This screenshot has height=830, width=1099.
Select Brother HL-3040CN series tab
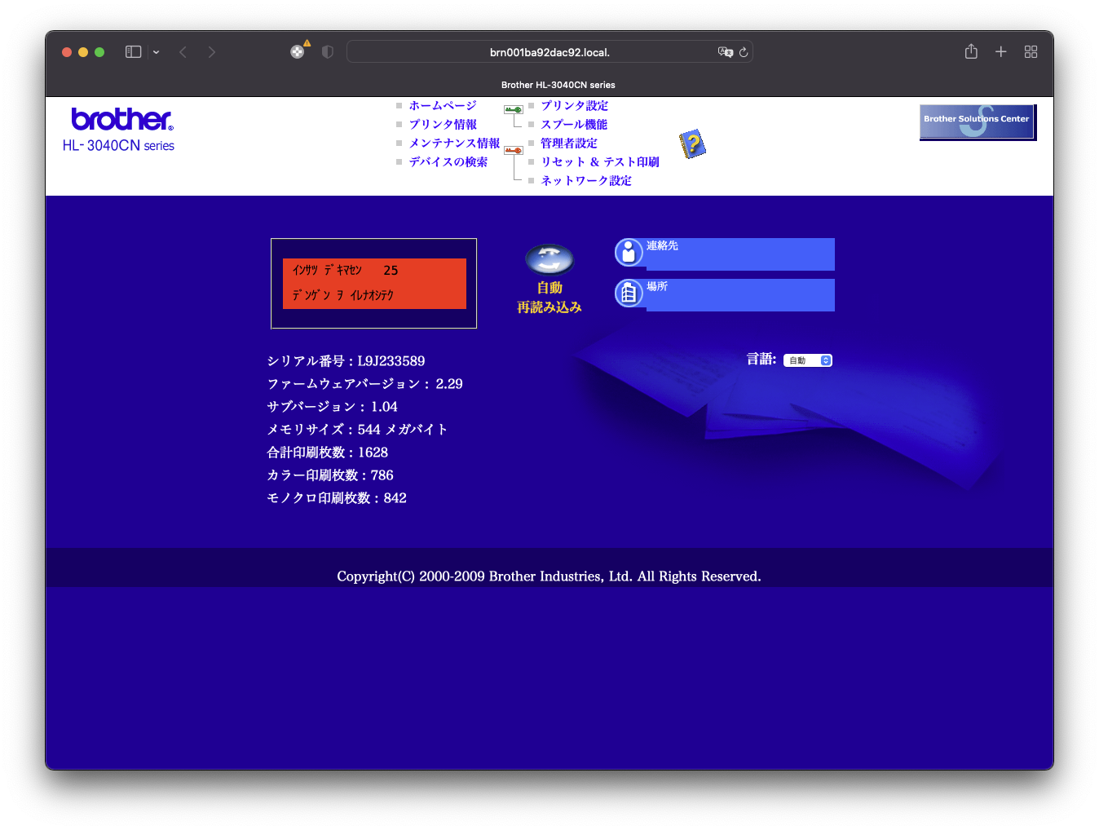[558, 85]
